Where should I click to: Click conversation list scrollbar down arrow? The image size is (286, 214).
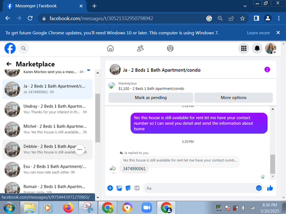click(x=98, y=197)
